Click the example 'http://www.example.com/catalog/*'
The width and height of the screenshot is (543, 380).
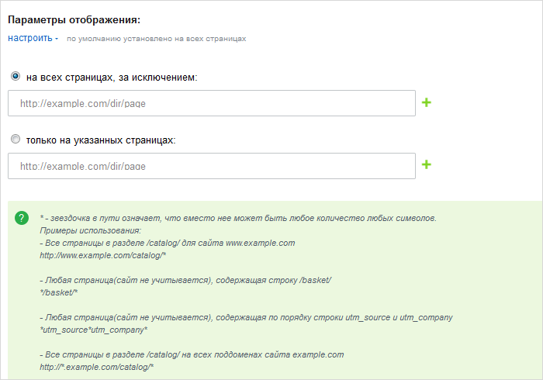(x=103, y=255)
